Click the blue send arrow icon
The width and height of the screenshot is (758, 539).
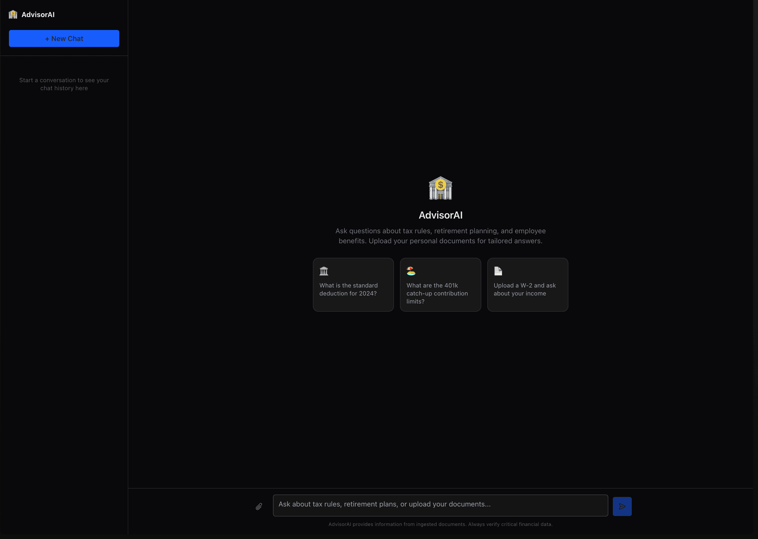pyautogui.click(x=622, y=506)
